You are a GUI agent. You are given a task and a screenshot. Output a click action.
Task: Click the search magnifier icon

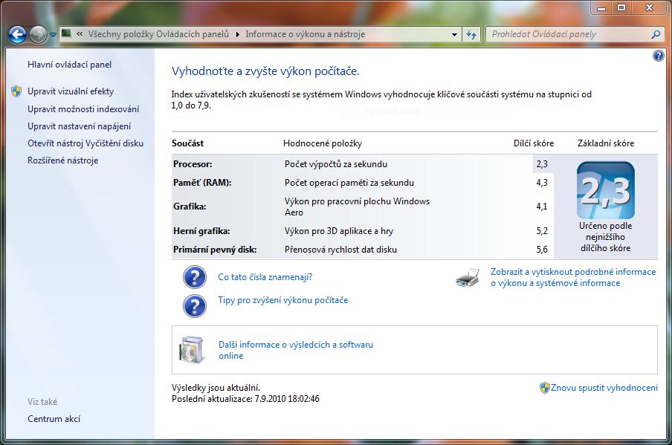(x=656, y=34)
